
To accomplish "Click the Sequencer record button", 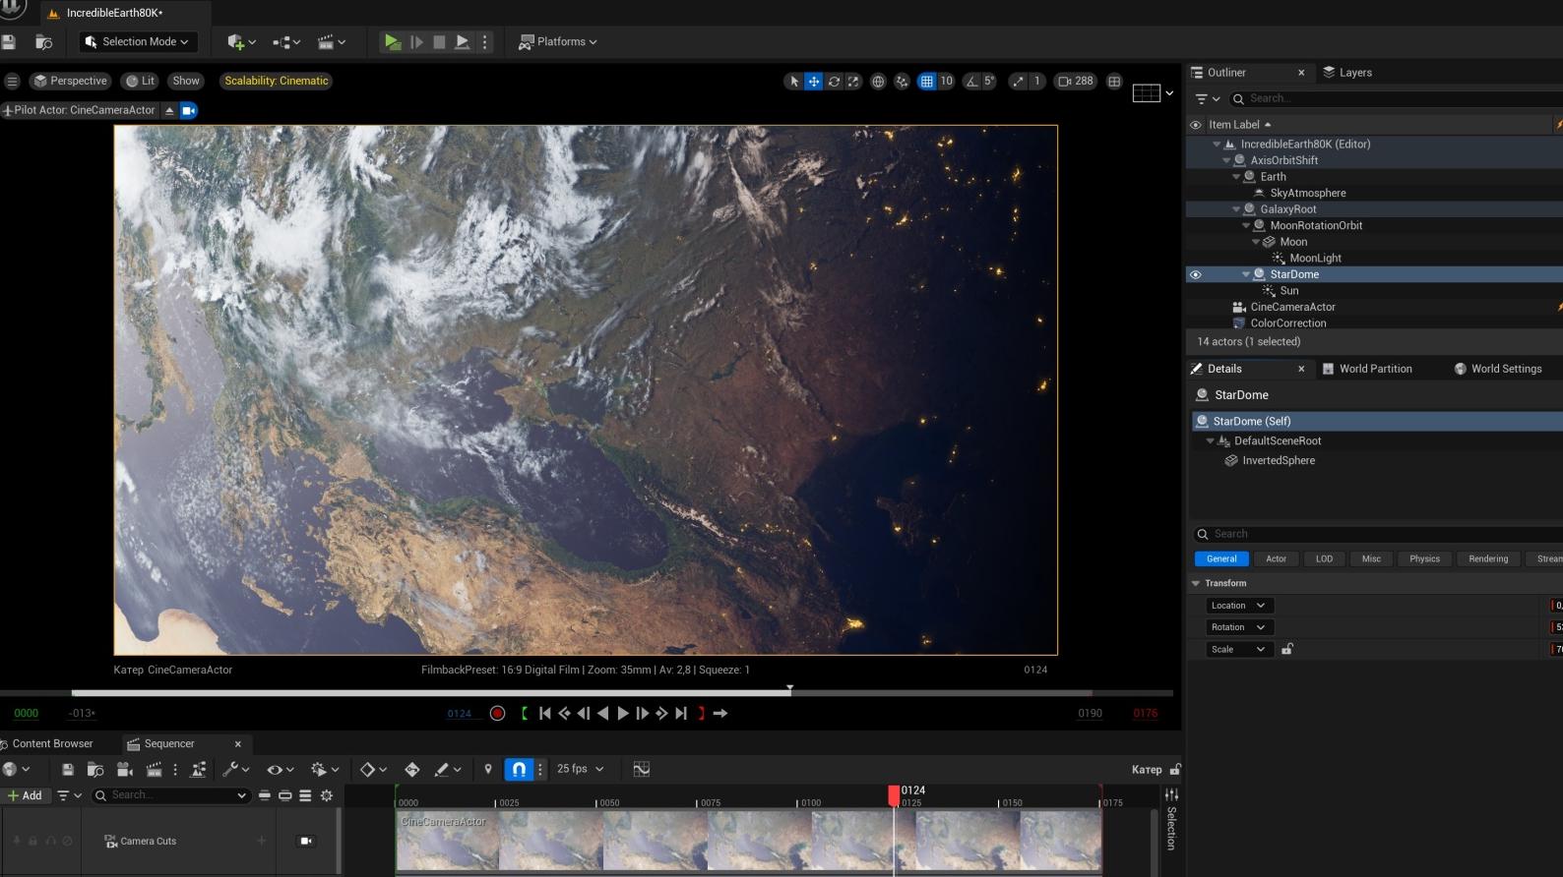I will tap(497, 714).
